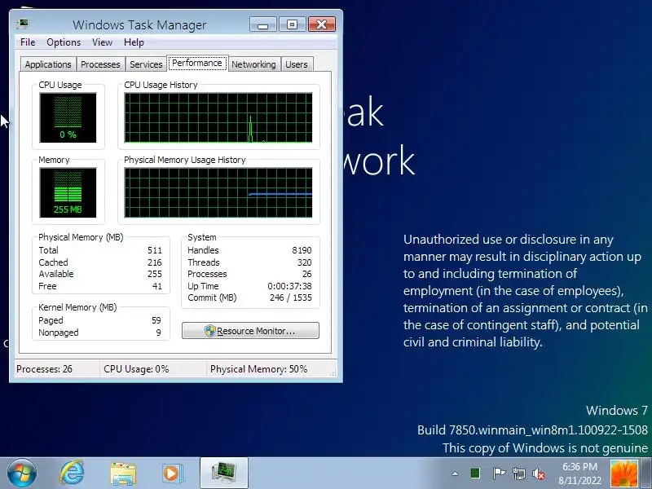Image resolution: width=652 pixels, height=489 pixels.
Task: Click the shield icon on Resource Monitor
Action: pos(210,331)
